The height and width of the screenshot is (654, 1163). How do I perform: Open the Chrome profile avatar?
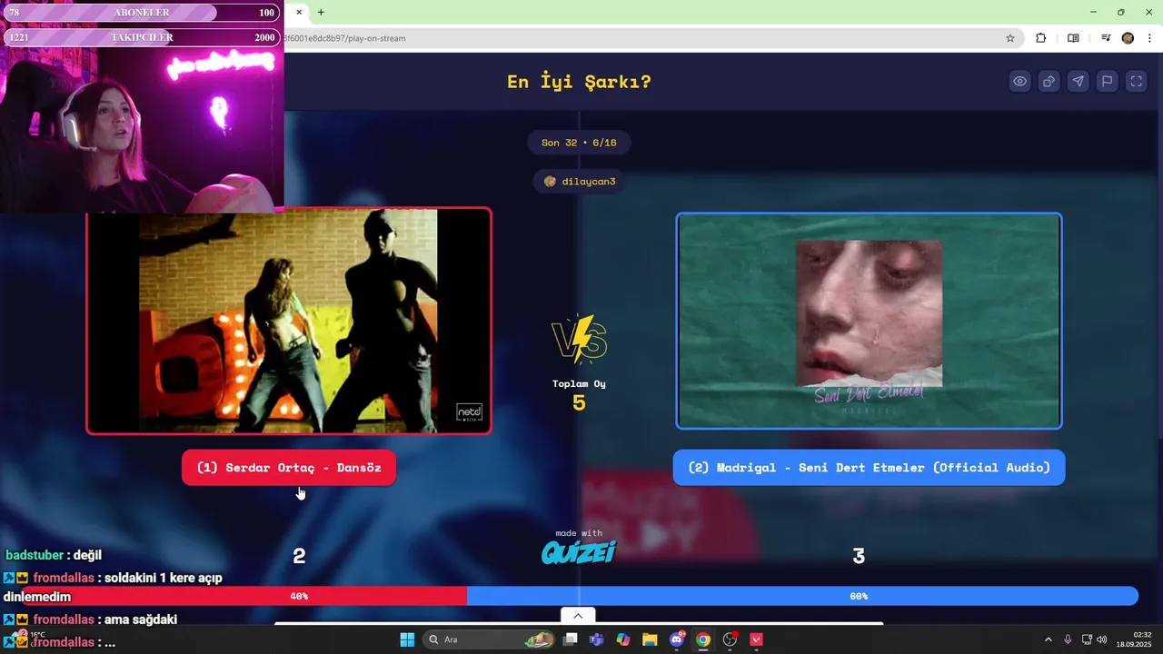[x=1128, y=38]
